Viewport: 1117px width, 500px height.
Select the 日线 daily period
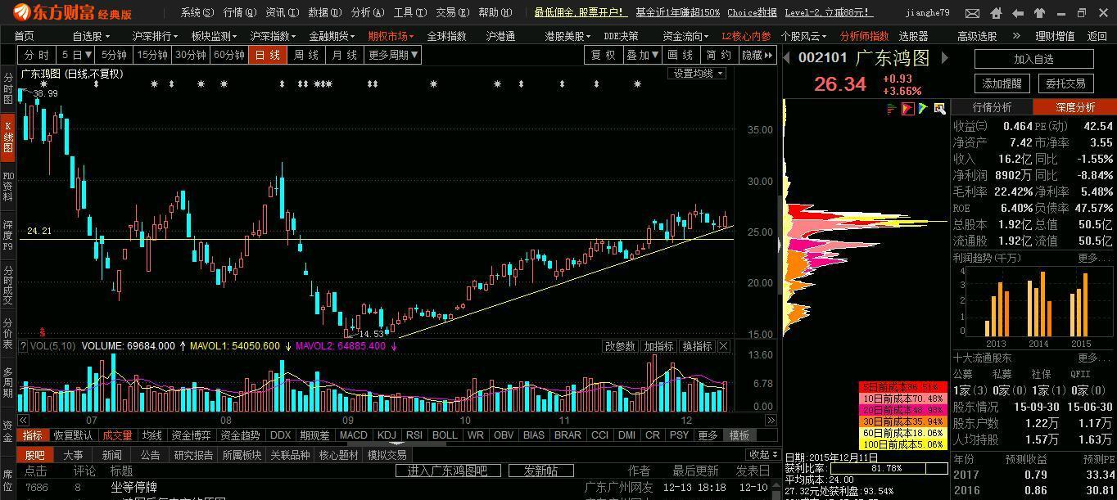click(268, 55)
